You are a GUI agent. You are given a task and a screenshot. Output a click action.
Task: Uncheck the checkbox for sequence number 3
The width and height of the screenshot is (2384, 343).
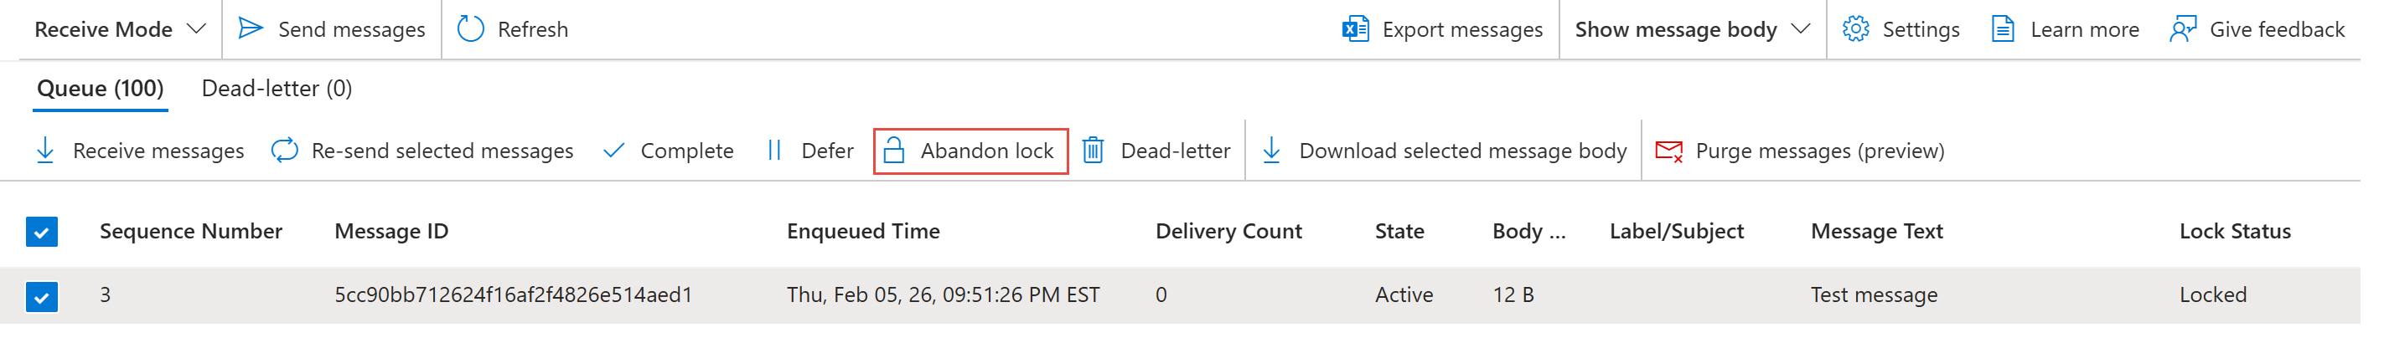42,296
